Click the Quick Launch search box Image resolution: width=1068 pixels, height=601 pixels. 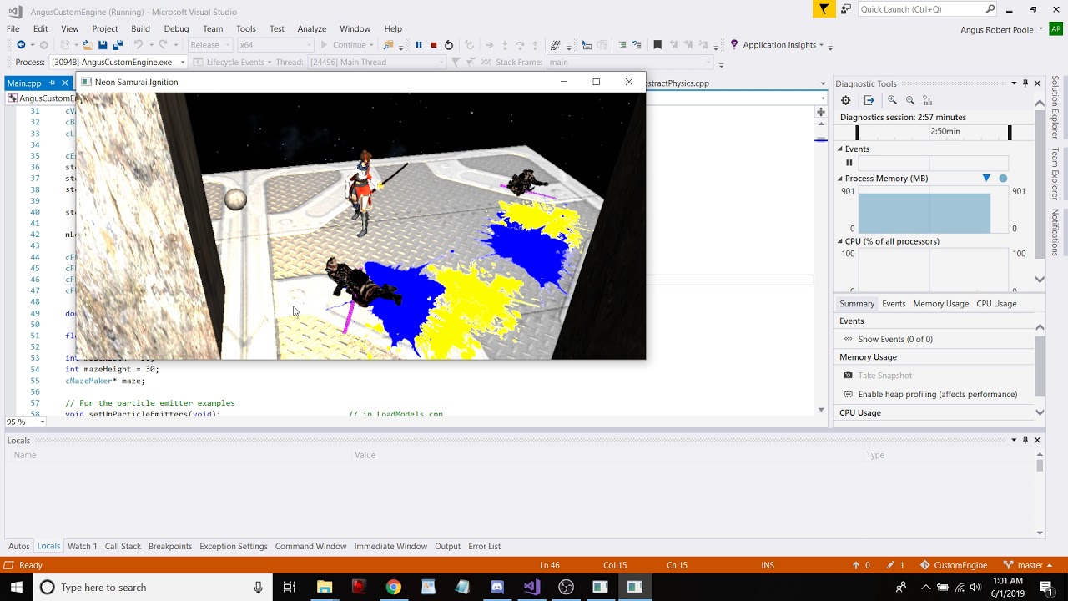(x=926, y=9)
